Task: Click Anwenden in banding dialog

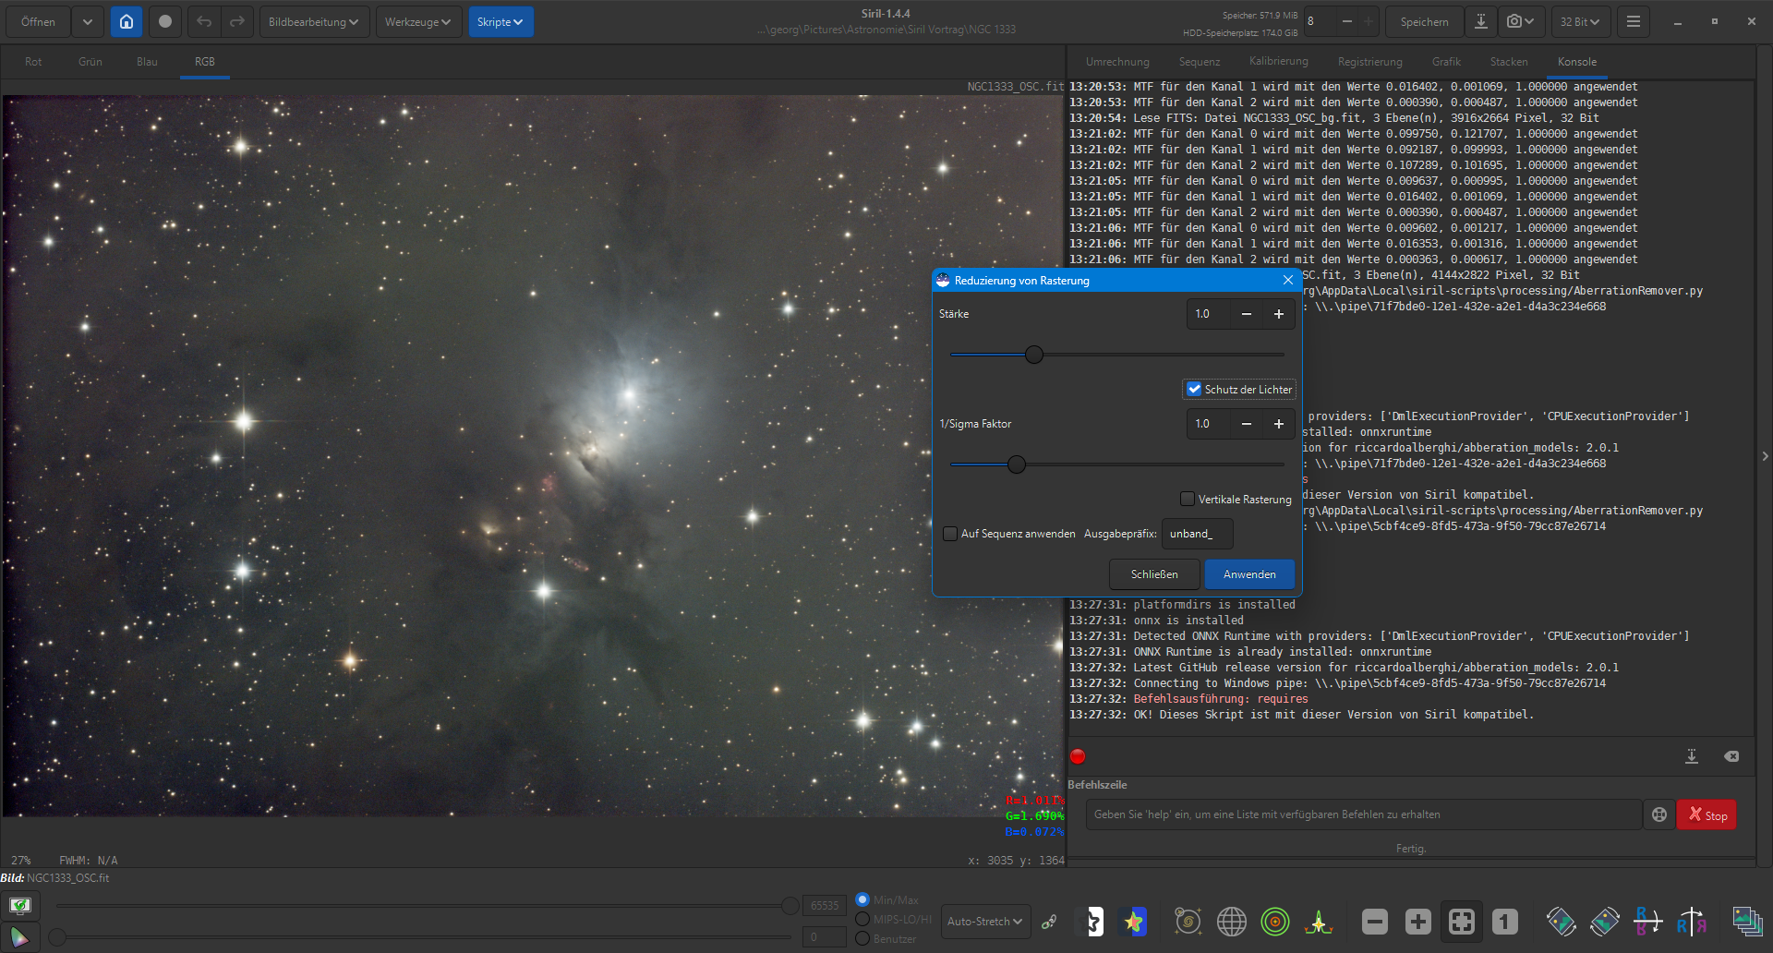Action: tap(1249, 574)
